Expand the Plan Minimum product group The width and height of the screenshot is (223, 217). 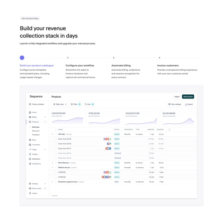coord(52,163)
